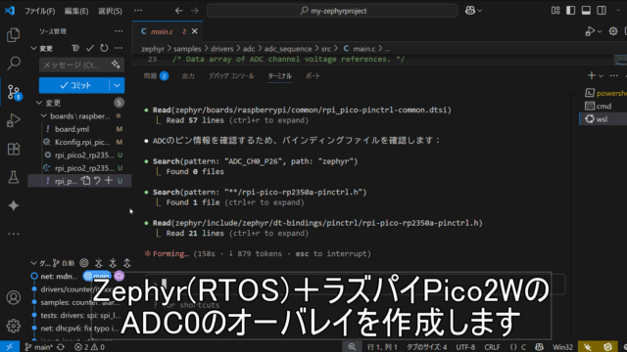This screenshot has width=627, height=352.
Task: Open more actions in changes header
Action: coord(119,48)
